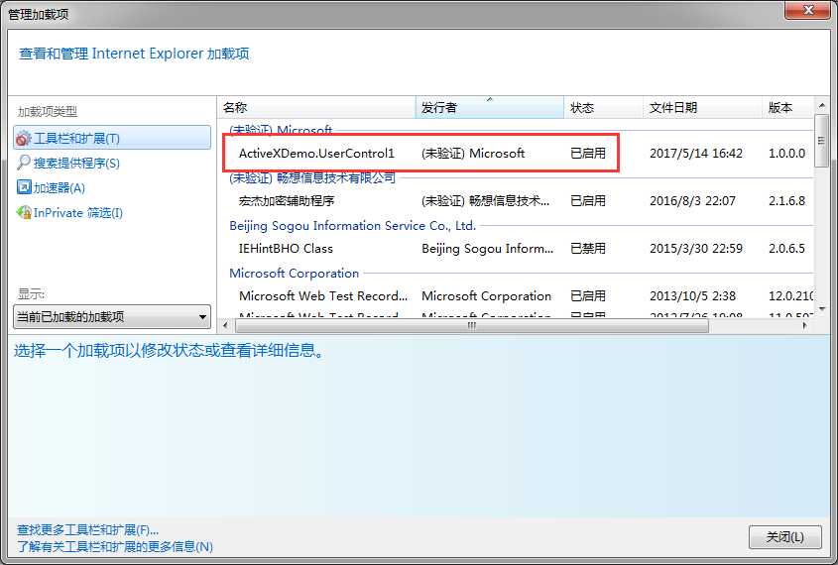Open 工具栏和扩展(T) add-on type

112,139
